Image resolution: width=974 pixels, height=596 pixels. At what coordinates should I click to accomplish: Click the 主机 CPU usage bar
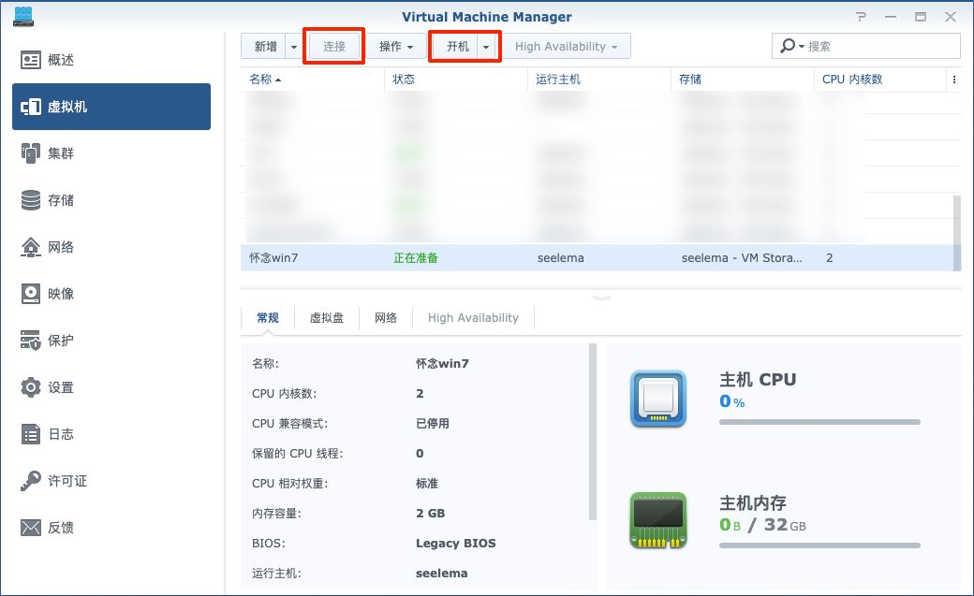tap(820, 422)
